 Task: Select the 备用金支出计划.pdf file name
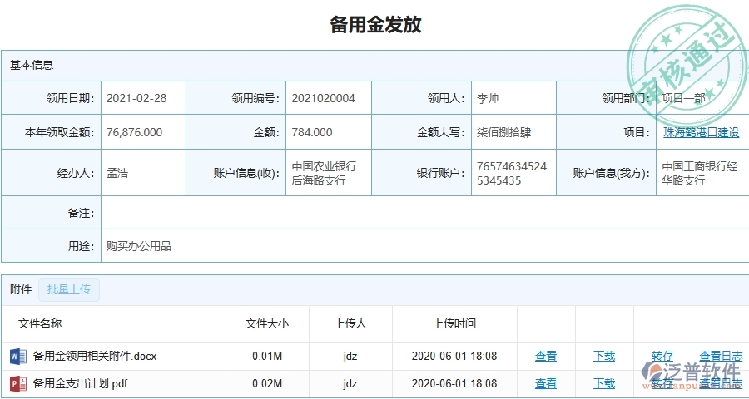81,384
